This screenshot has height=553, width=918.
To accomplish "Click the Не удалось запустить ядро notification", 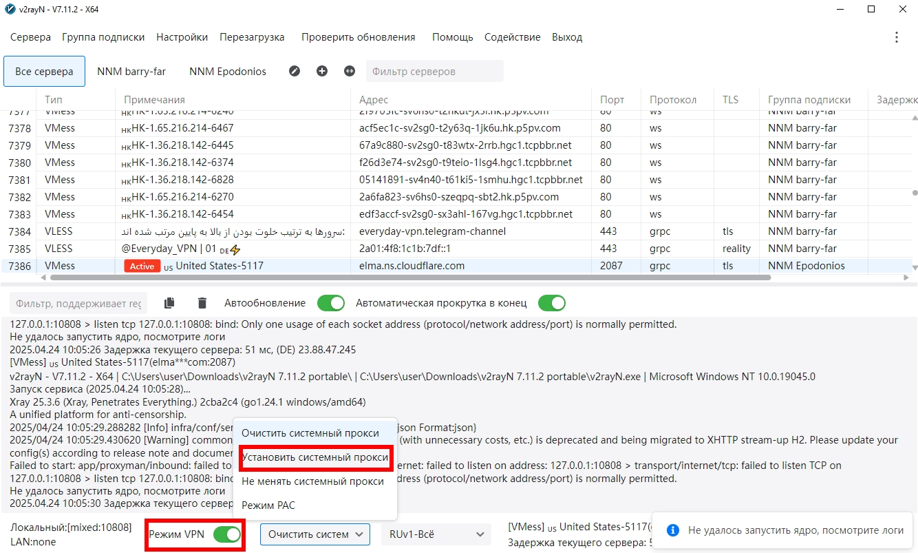I will pyautogui.click(x=782, y=530).
